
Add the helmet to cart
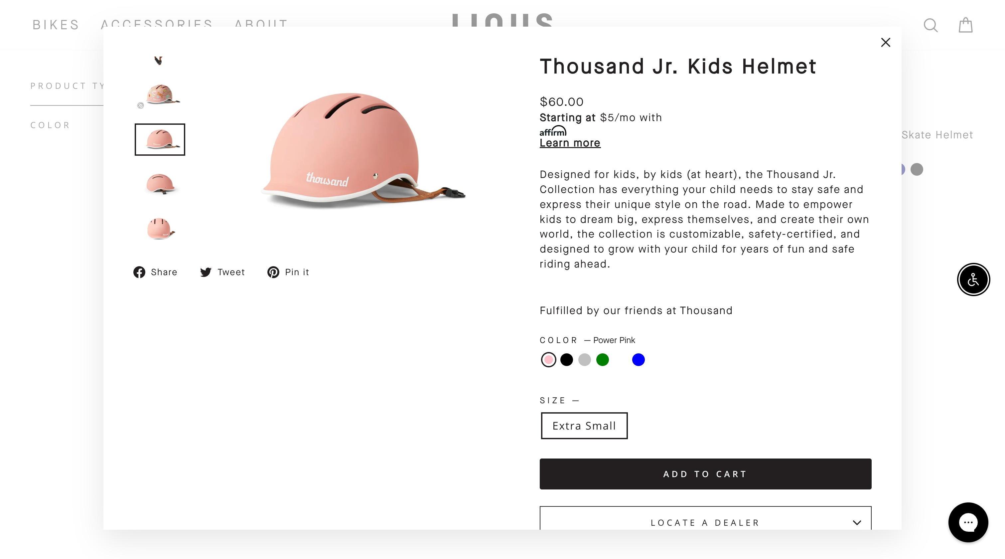(705, 474)
